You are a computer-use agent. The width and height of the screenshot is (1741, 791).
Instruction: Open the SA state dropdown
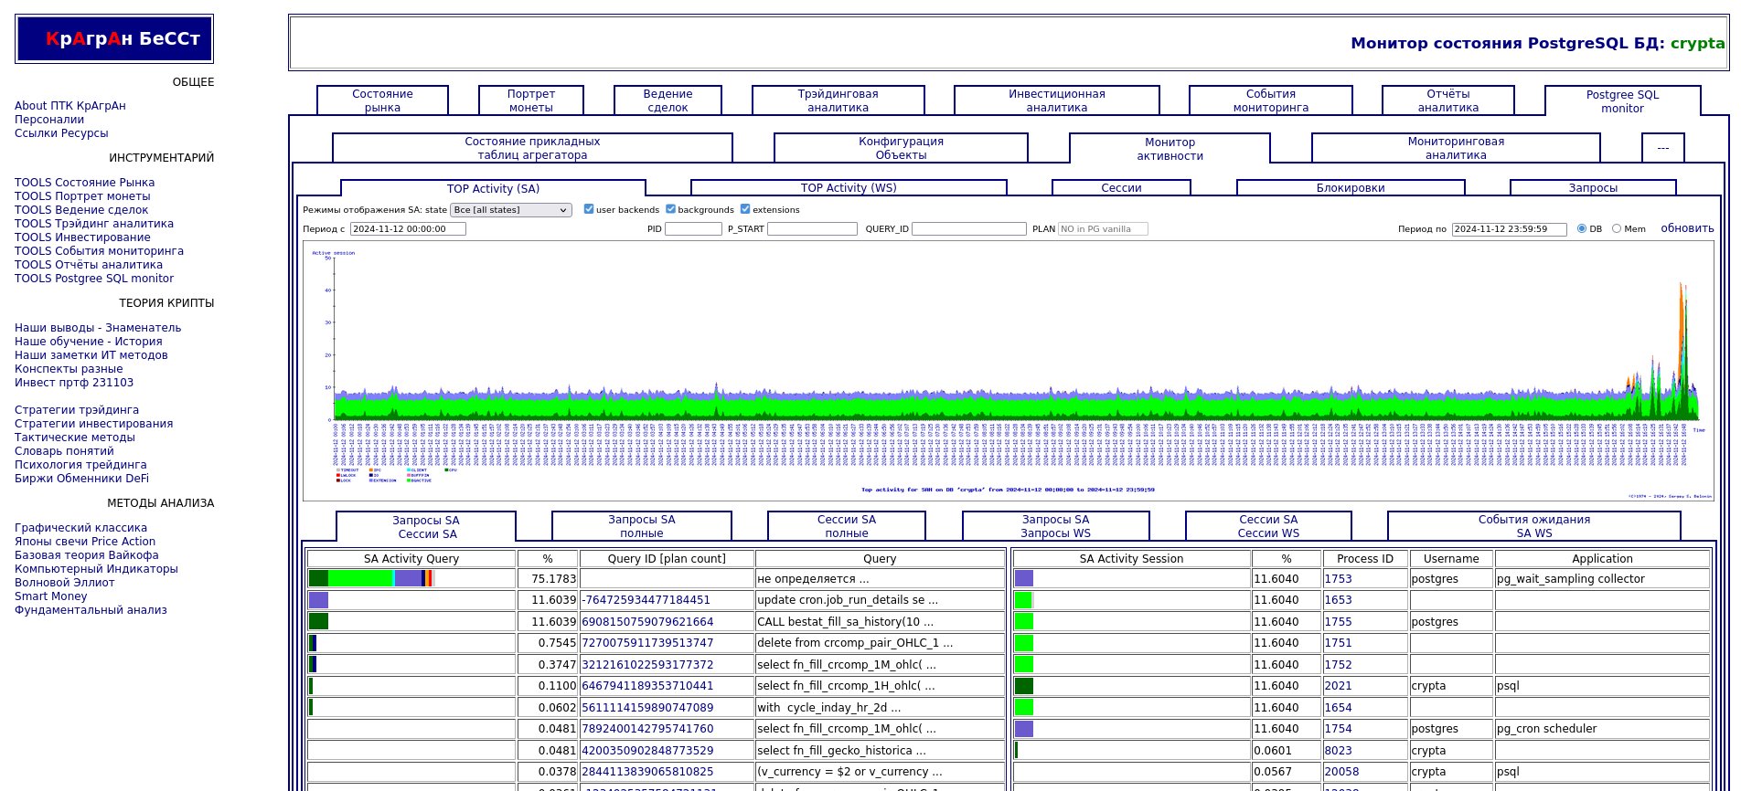pos(510,210)
